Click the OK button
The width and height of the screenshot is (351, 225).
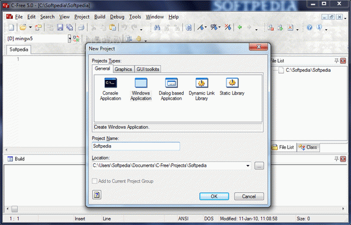tap(214, 196)
